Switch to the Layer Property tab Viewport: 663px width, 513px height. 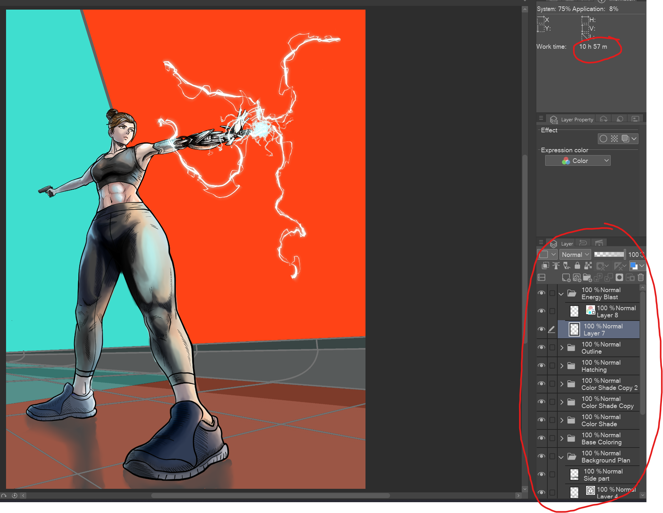[572, 120]
